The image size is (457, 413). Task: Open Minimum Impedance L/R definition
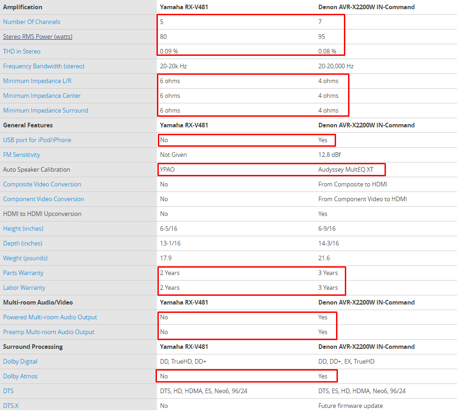click(37, 81)
